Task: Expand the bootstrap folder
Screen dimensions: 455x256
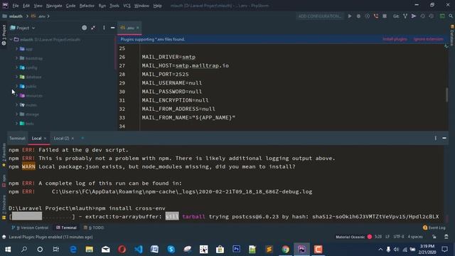Action: coord(16,58)
